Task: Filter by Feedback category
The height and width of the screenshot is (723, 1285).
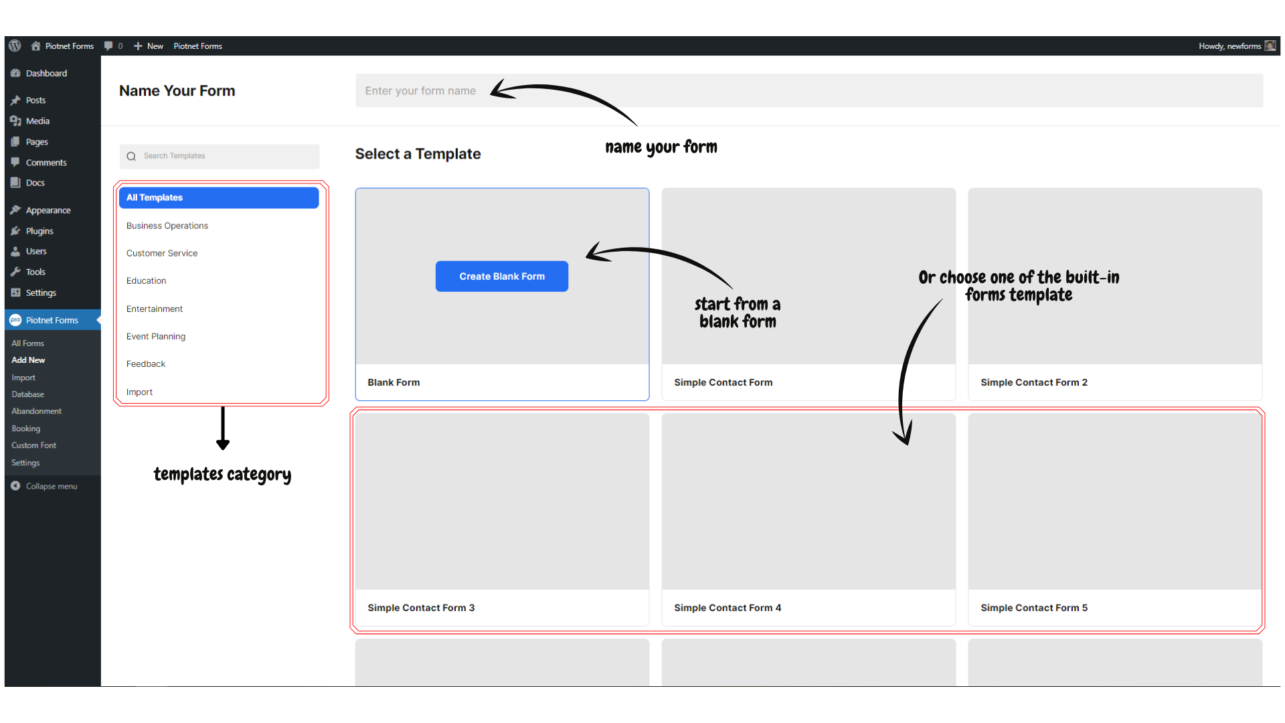Action: (x=146, y=364)
